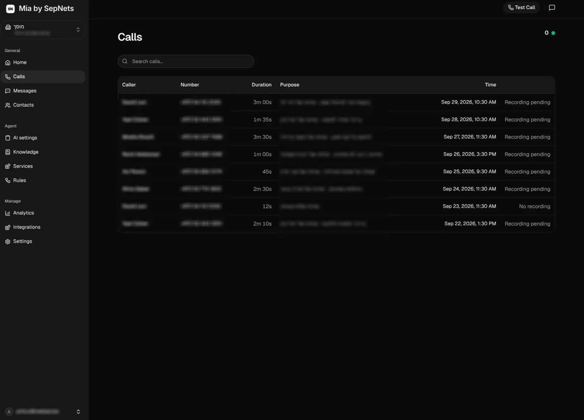Click the search magnifier icon

pyautogui.click(x=125, y=61)
